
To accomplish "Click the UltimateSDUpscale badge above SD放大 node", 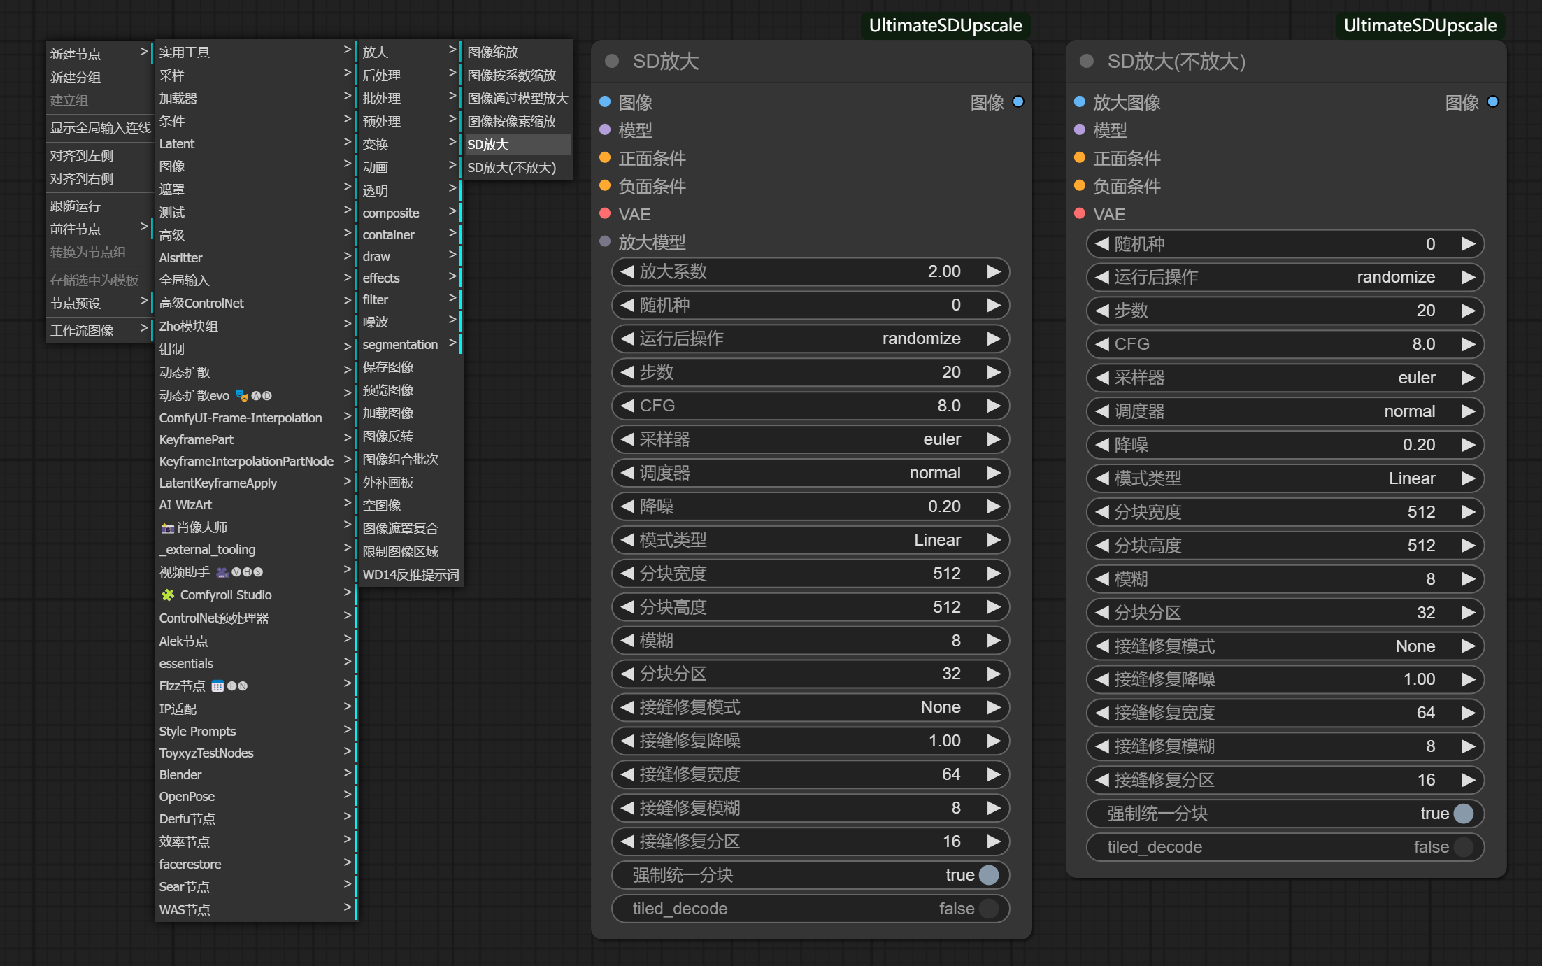I will click(x=945, y=25).
